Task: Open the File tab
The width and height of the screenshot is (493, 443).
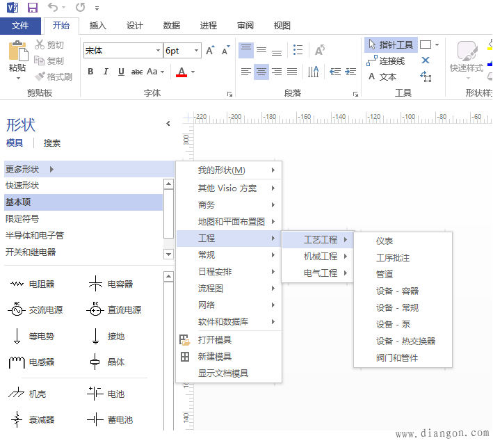Action: 20,26
